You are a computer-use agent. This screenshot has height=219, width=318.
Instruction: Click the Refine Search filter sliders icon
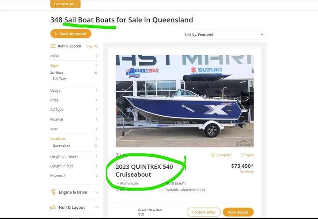tap(53, 46)
